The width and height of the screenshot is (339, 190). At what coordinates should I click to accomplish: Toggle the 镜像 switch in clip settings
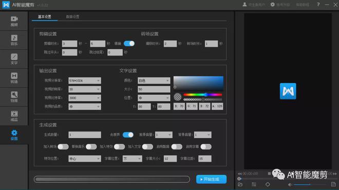[x=129, y=44]
